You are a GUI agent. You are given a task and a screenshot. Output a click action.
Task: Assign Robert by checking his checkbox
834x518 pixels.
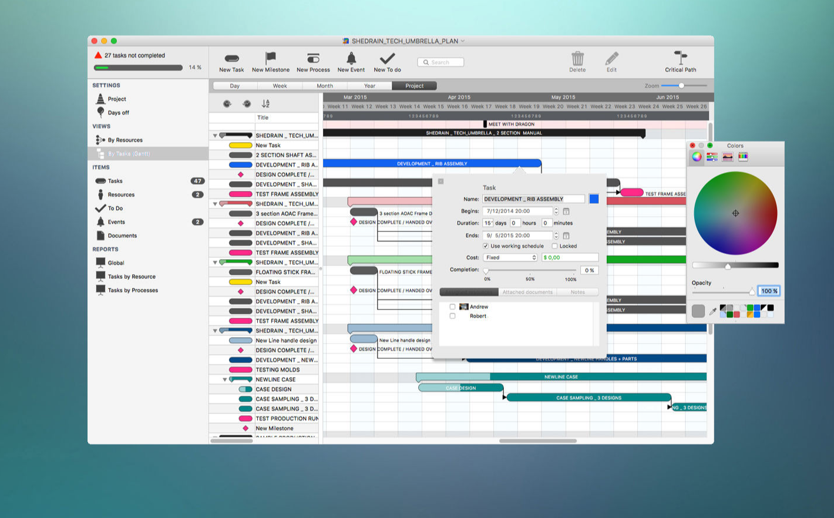point(452,316)
